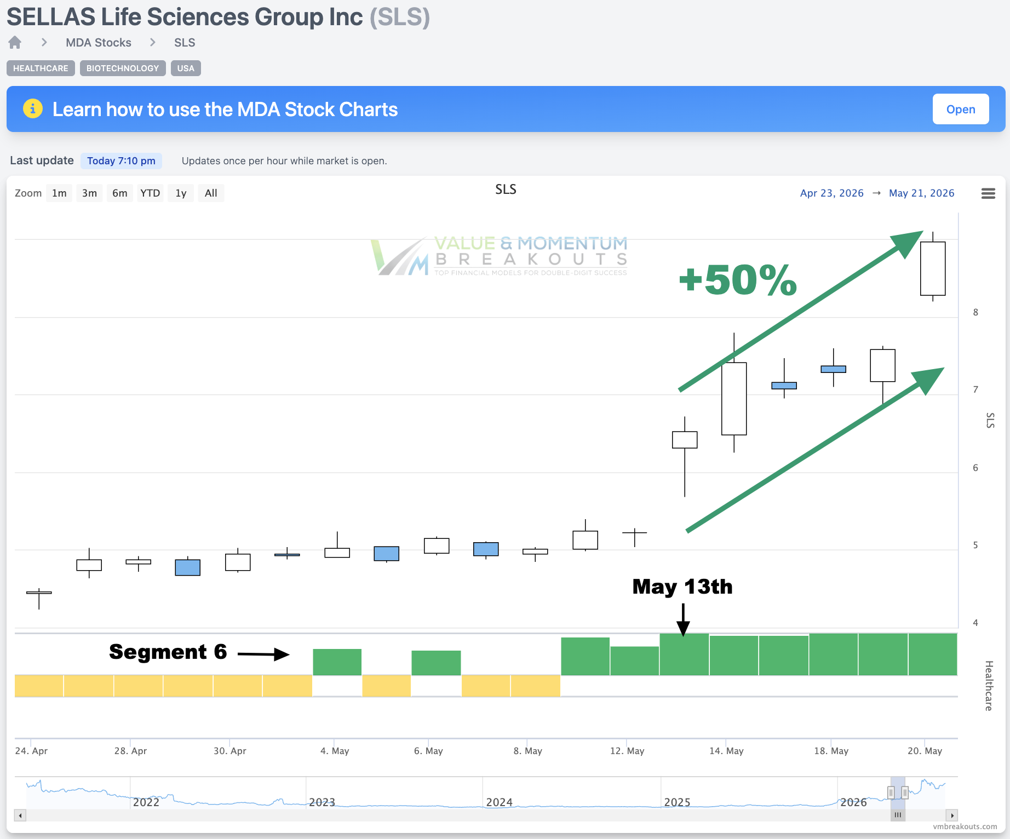
Task: Click the navigator scroll-right arrow
Action: point(952,815)
